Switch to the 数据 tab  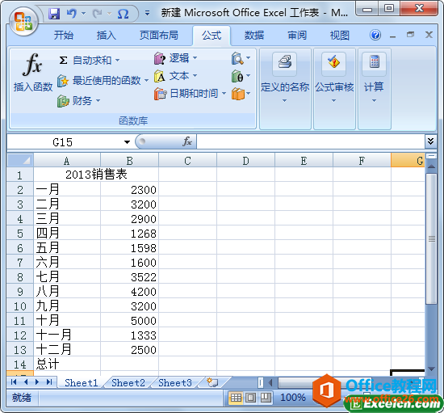point(254,36)
